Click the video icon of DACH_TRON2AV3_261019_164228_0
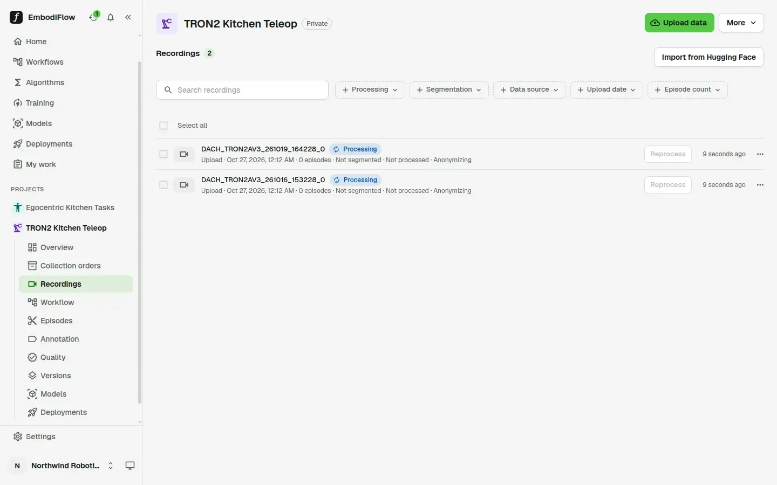The width and height of the screenshot is (777, 485). coord(184,154)
